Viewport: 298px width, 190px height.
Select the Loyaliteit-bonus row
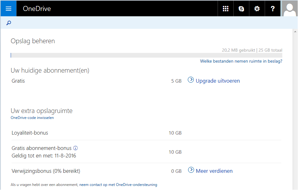pyautogui.click(x=30, y=133)
